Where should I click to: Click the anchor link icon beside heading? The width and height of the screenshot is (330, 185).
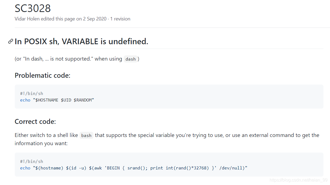11,41
